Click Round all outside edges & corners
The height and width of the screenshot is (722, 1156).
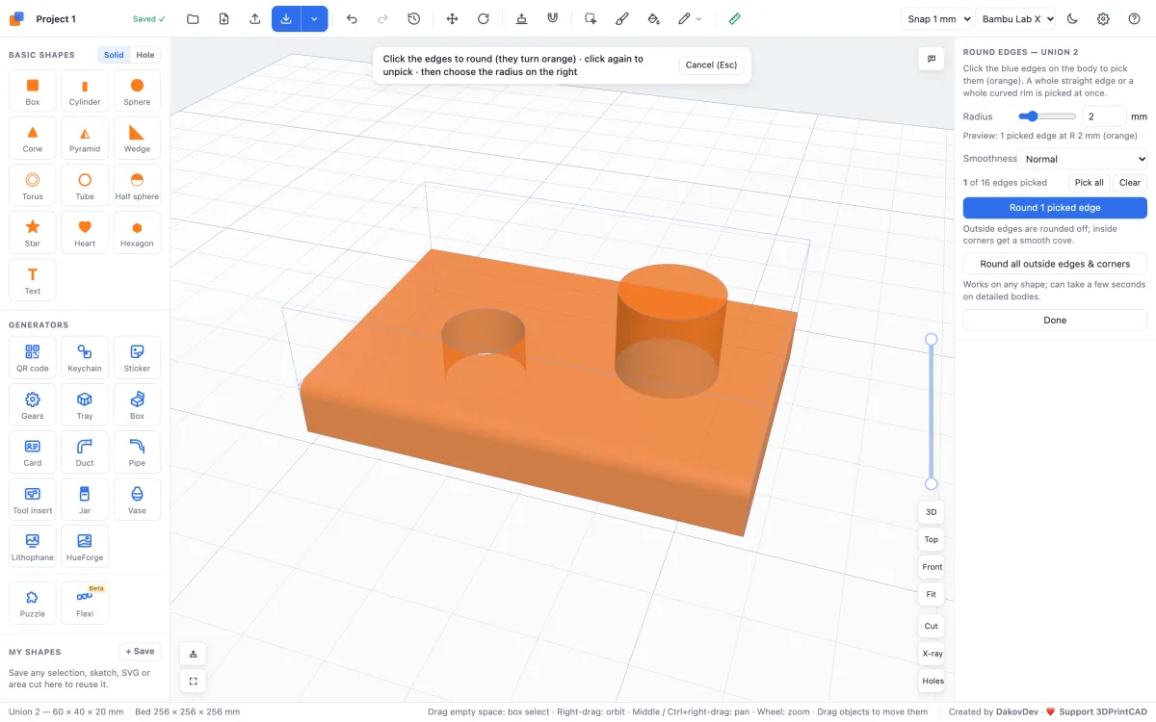[x=1055, y=264]
